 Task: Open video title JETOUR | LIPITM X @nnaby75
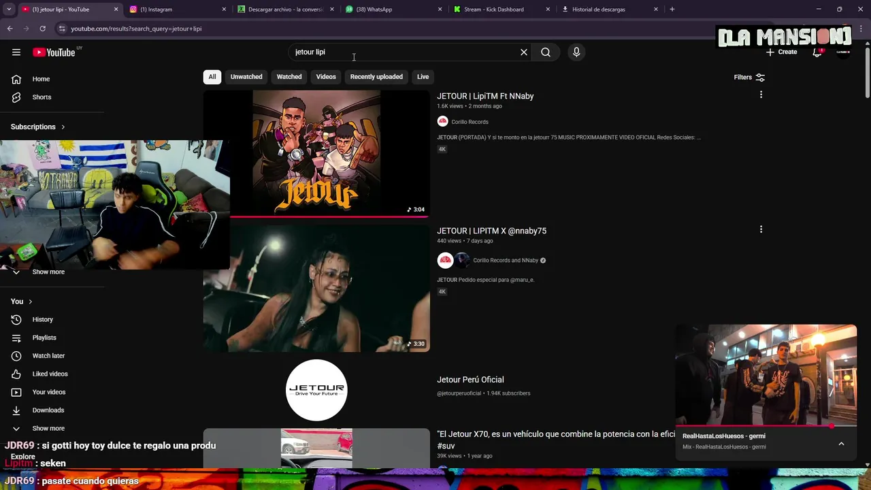click(491, 231)
